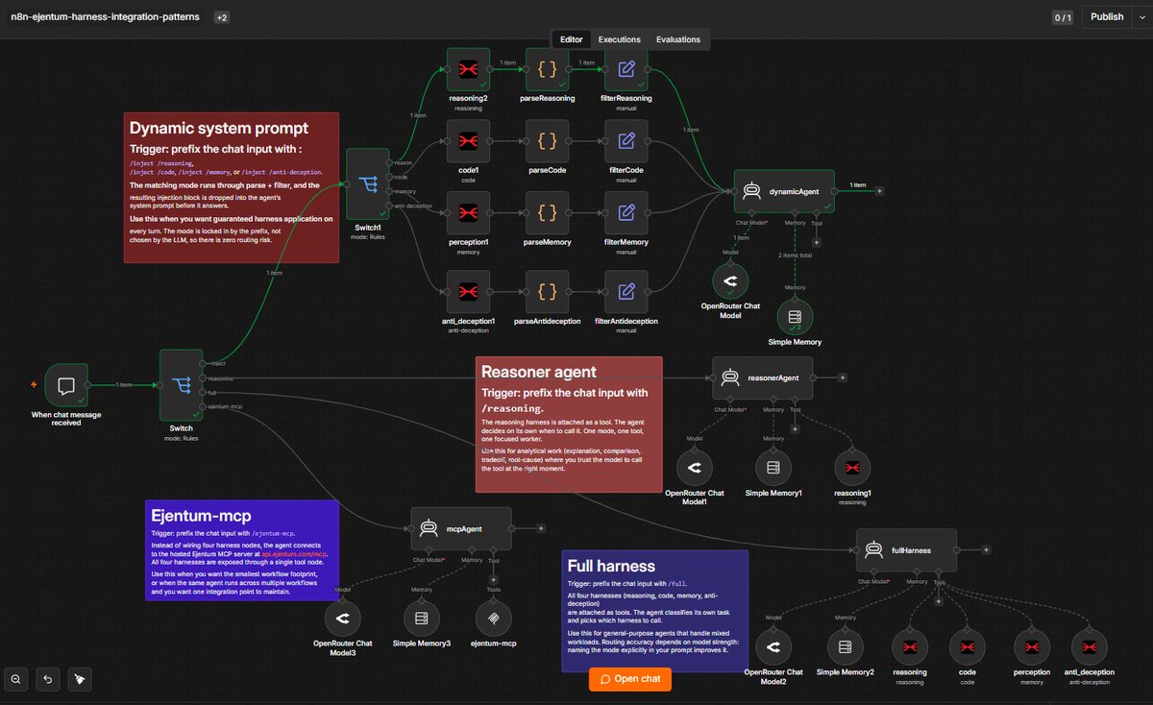Screen dimensions: 1153x705
Task: Select the reasoning1 tool node
Action: pos(851,469)
